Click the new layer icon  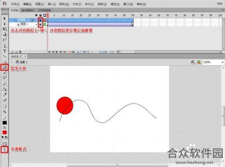coord(12,52)
